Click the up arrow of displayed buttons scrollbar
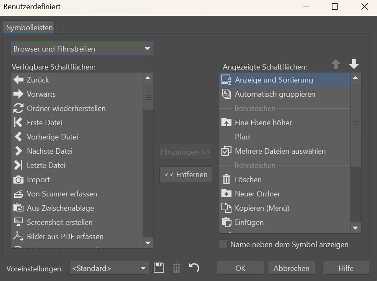Screen dimensions: 377x281 click(356, 78)
